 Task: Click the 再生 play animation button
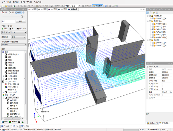(x=5, y=29)
